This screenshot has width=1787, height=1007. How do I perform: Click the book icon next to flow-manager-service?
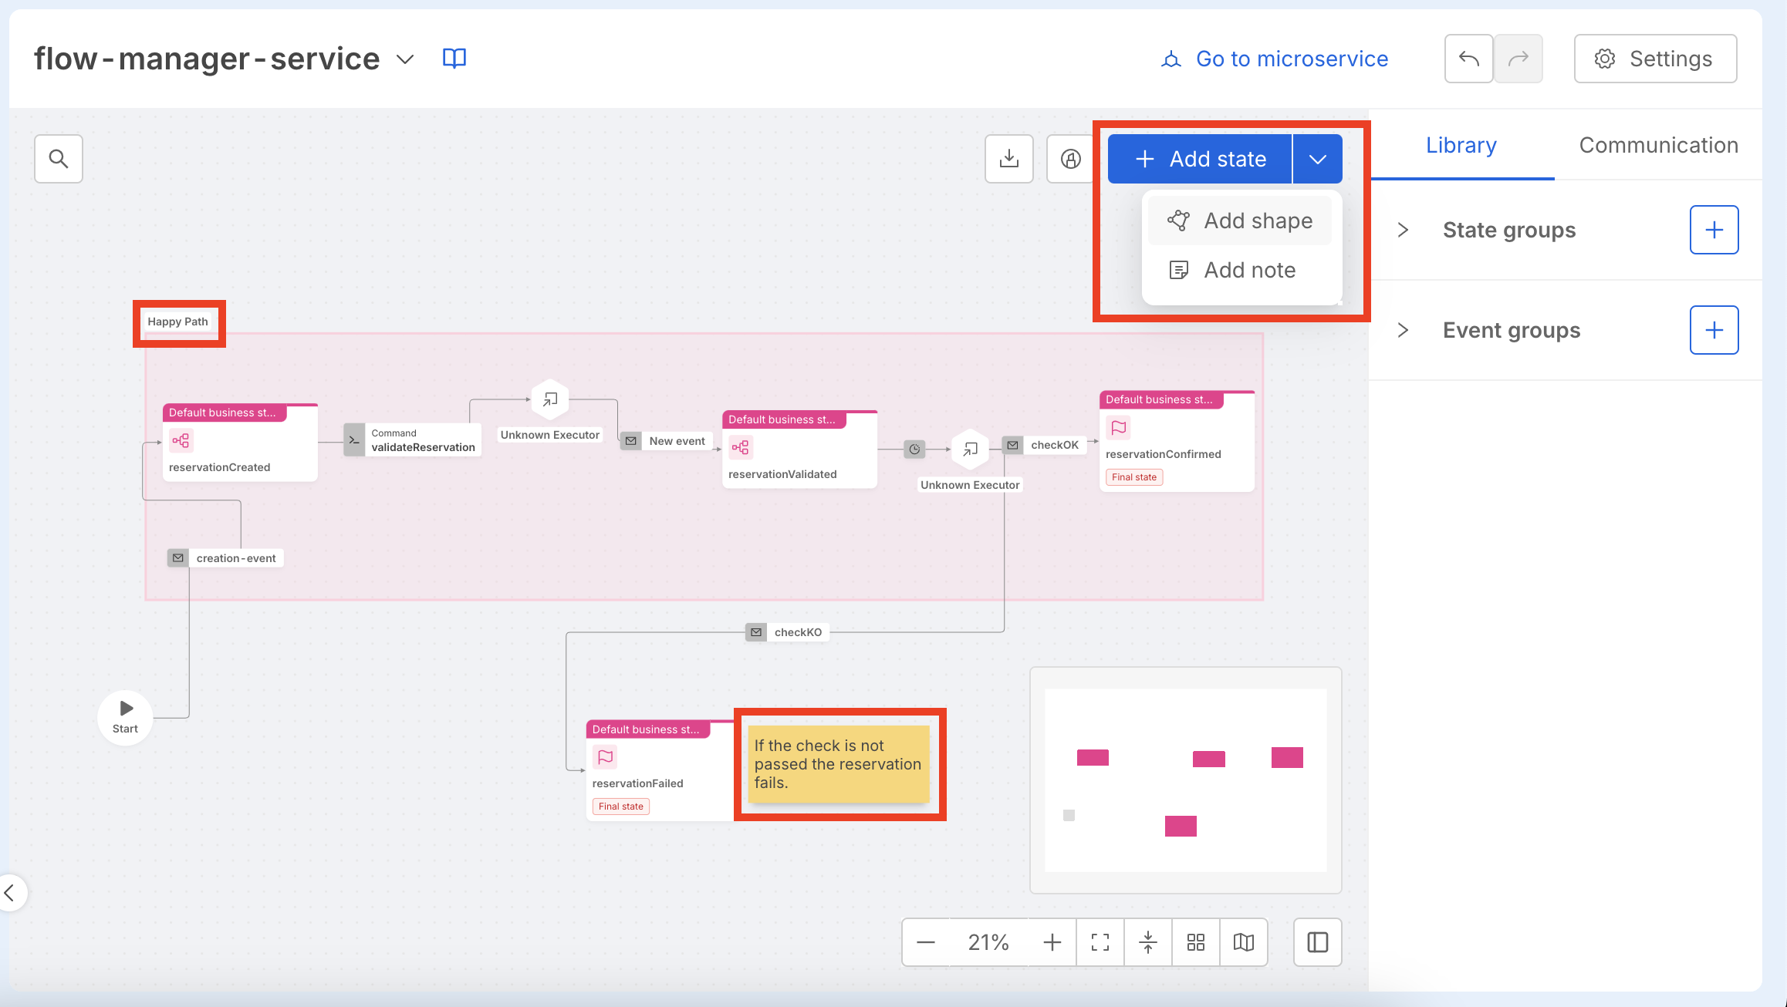pyautogui.click(x=454, y=58)
